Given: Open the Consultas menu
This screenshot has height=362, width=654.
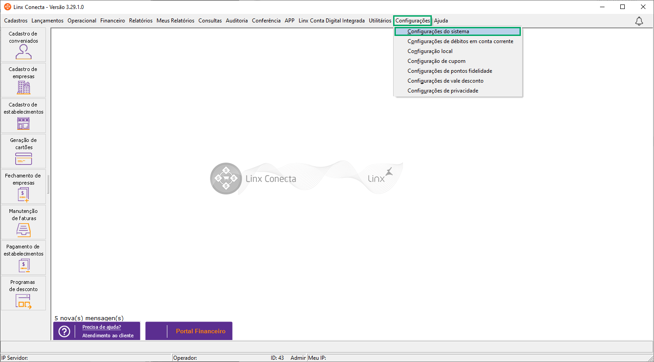Looking at the screenshot, I should pos(210,21).
